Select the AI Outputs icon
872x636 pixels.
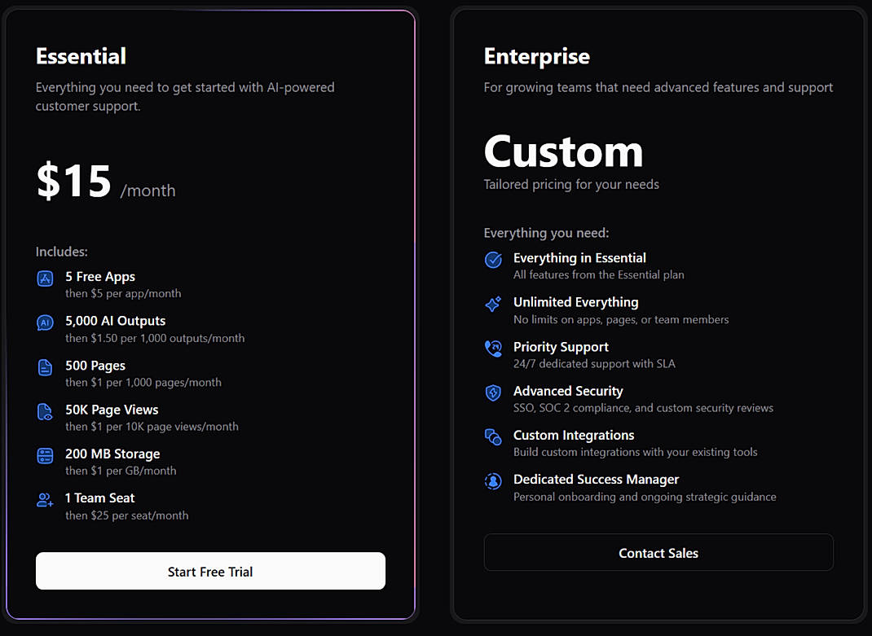tap(44, 322)
